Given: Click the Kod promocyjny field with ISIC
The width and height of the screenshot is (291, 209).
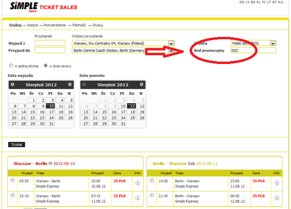Looking at the screenshot, I should (253, 50).
